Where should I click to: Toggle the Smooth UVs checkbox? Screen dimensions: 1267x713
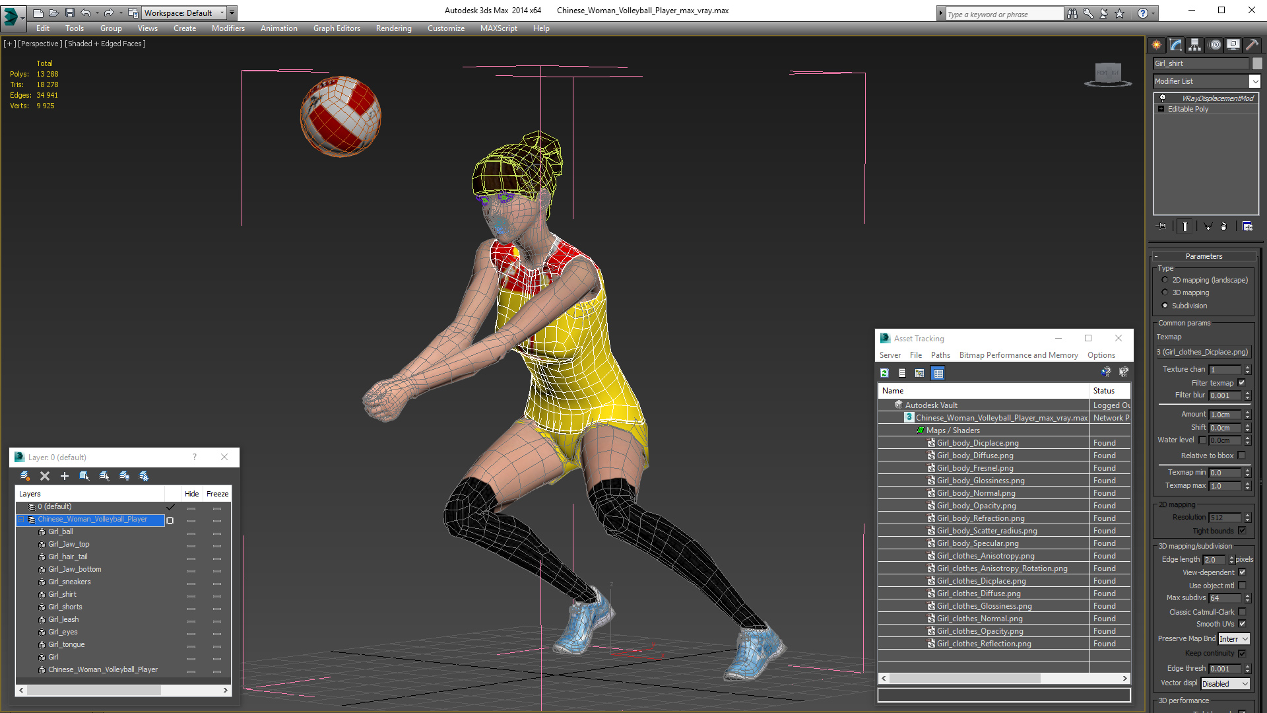[x=1242, y=624]
